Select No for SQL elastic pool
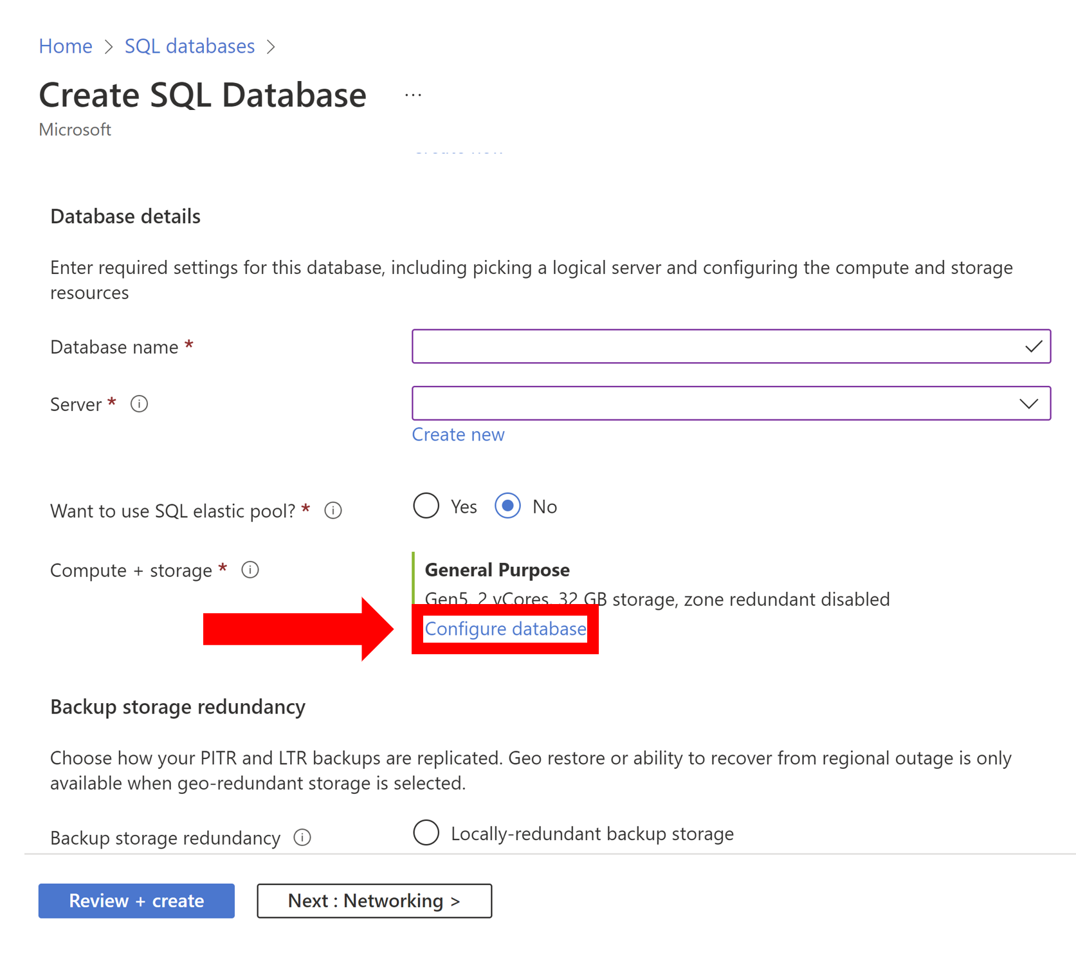1076x954 pixels. (x=507, y=506)
